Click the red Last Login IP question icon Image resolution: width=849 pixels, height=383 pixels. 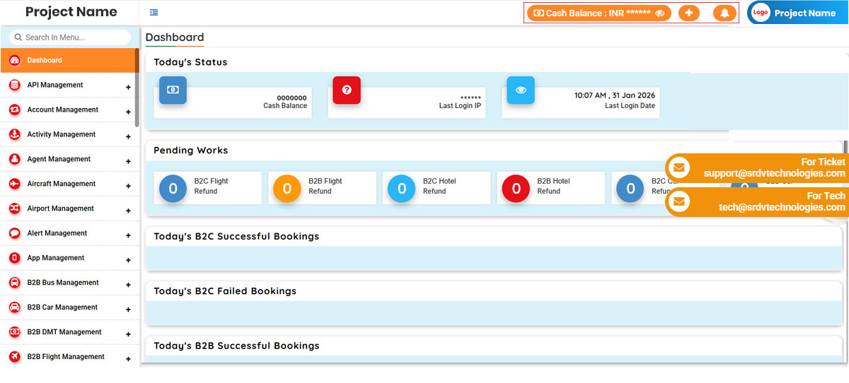[x=347, y=90]
